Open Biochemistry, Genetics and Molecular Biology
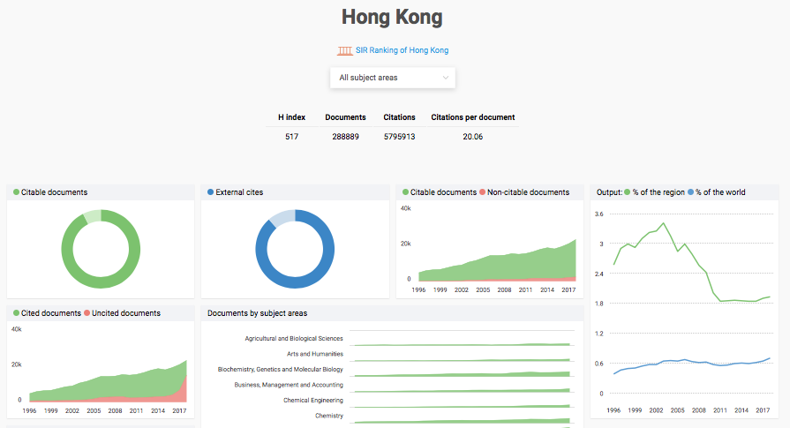This screenshot has width=790, height=428. (x=280, y=370)
